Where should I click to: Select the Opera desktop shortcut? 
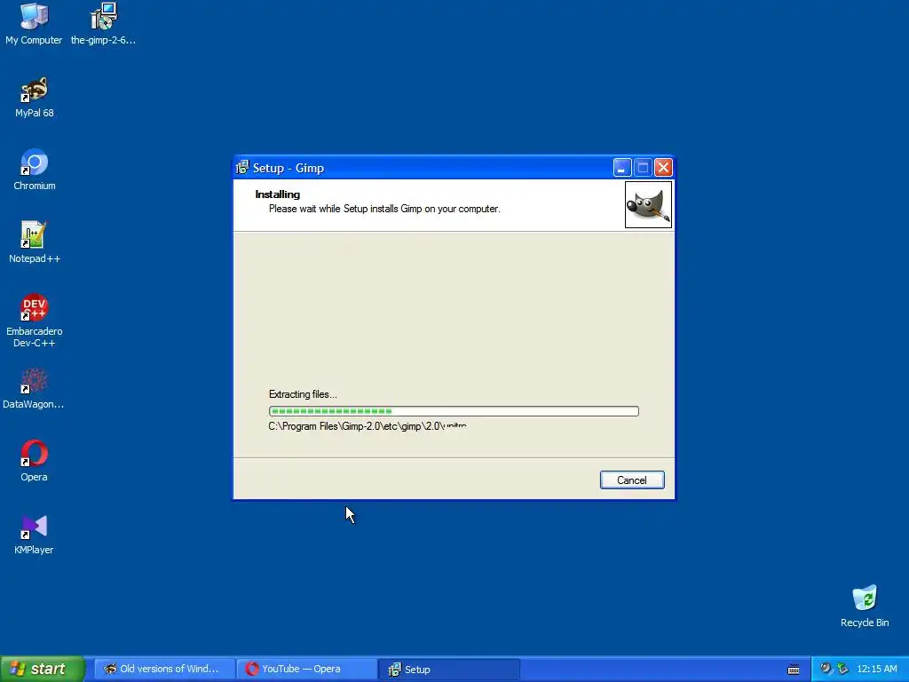coord(35,461)
